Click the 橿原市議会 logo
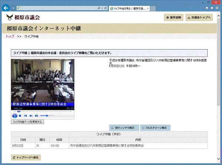 click(x=23, y=17)
